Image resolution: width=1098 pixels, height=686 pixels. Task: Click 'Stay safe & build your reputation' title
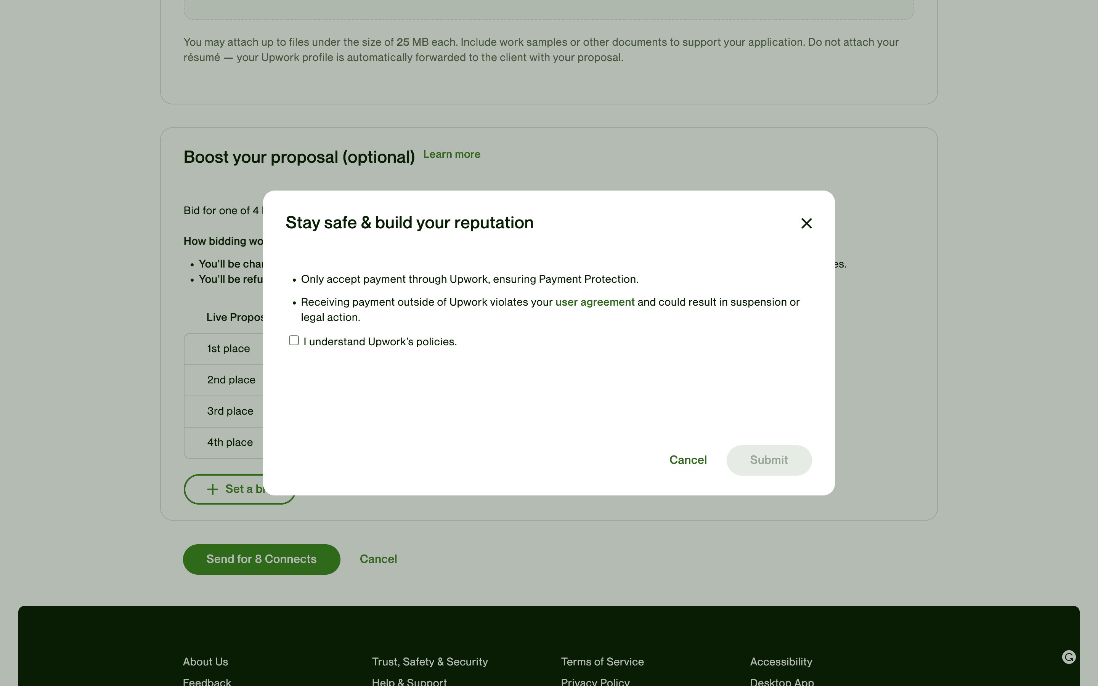409,223
